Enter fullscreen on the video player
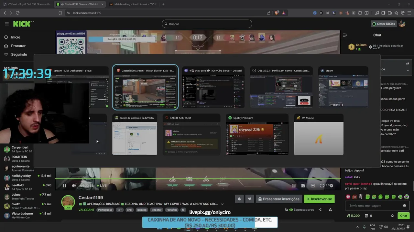Screen dimensions: 414x232 [322, 186]
